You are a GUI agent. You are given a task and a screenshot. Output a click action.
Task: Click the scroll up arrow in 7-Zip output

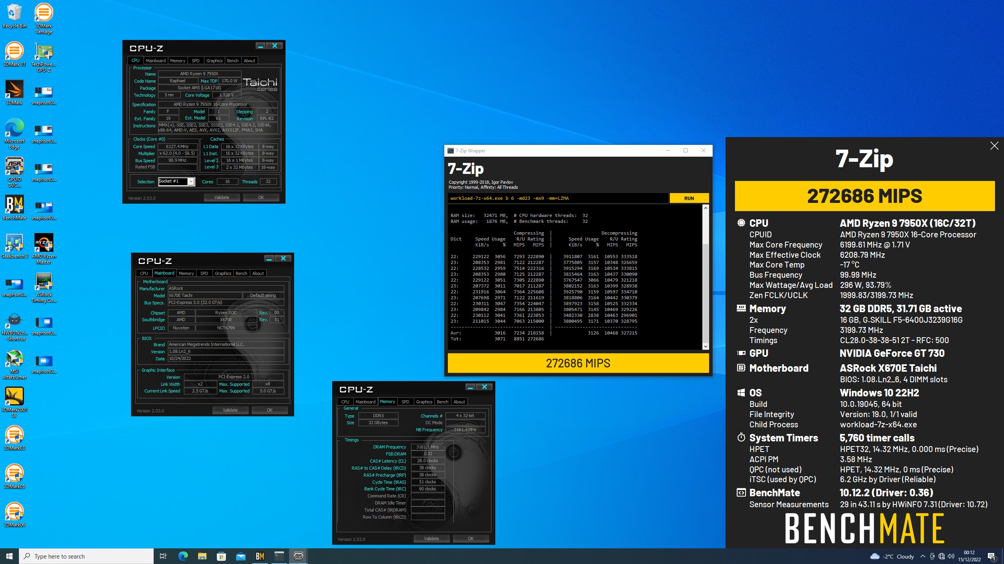(x=706, y=208)
